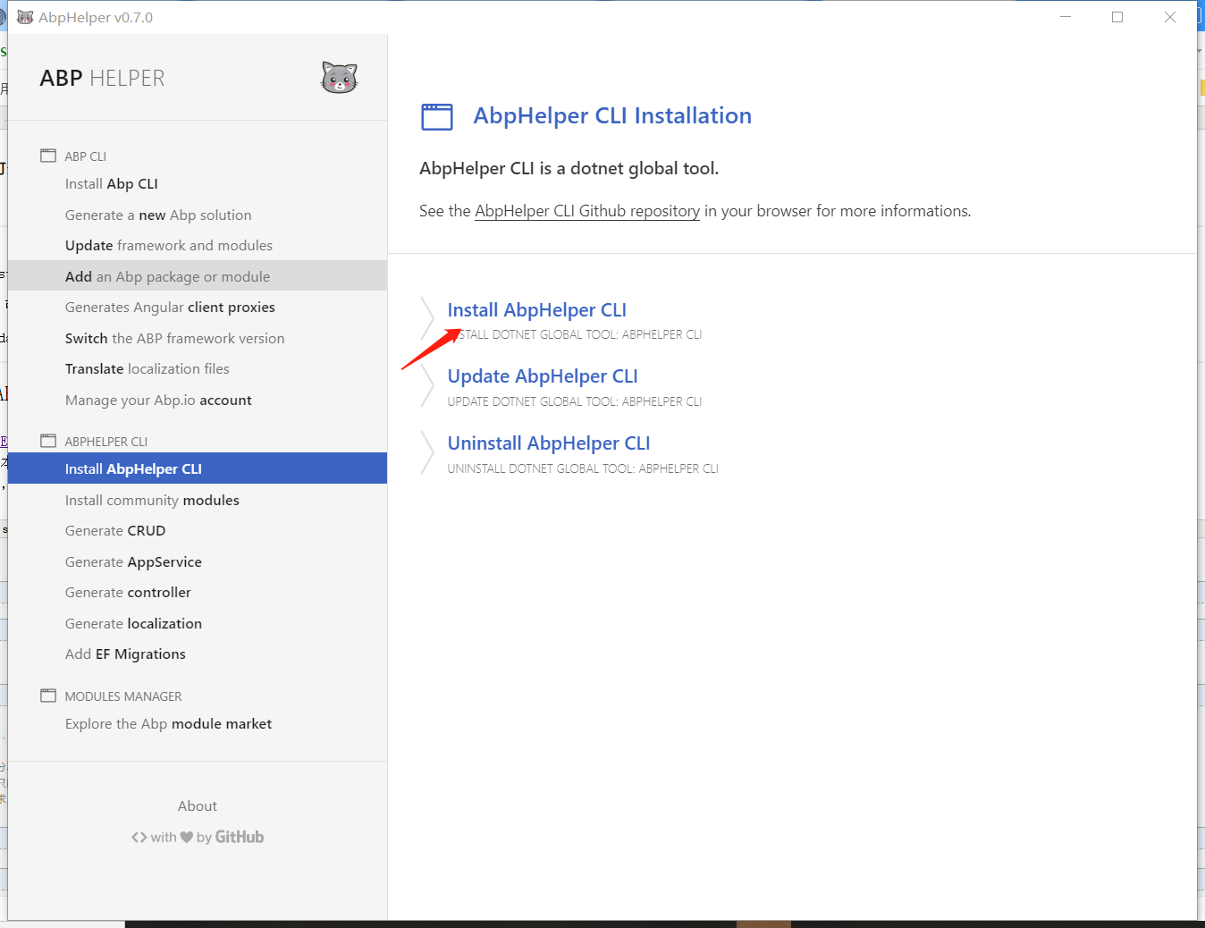Select Install AbpHelper CLI in sidebar
1205x928 pixels.
198,468
